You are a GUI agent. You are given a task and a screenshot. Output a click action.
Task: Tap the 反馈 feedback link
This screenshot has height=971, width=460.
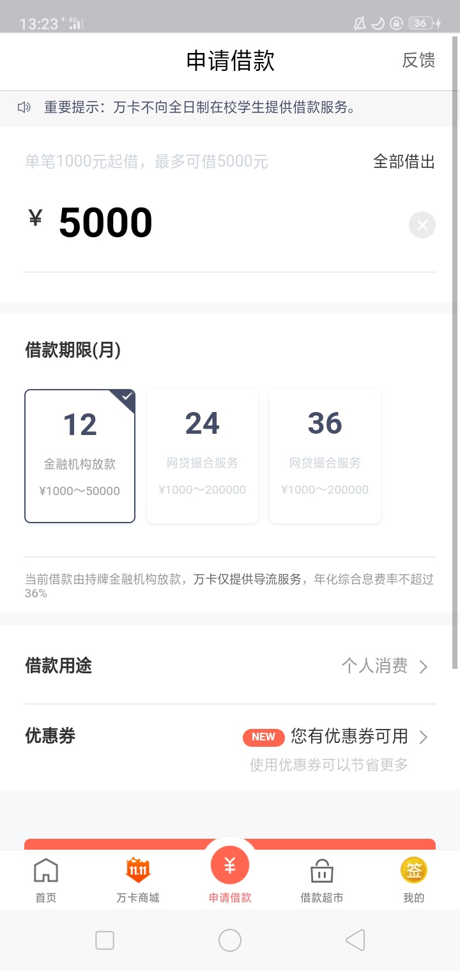pyautogui.click(x=418, y=61)
